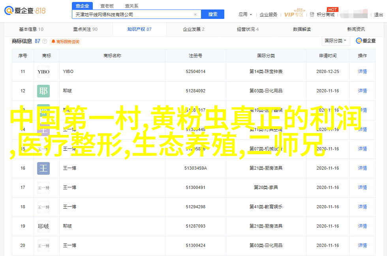Open the 积分商城 gift icon

[x=312, y=15]
